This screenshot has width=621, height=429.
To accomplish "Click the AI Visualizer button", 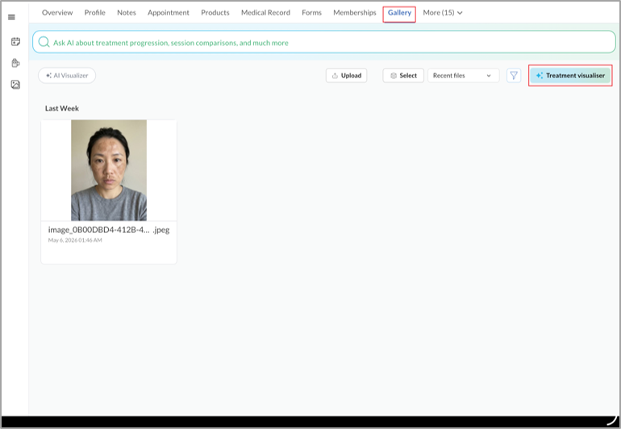I will click(67, 75).
